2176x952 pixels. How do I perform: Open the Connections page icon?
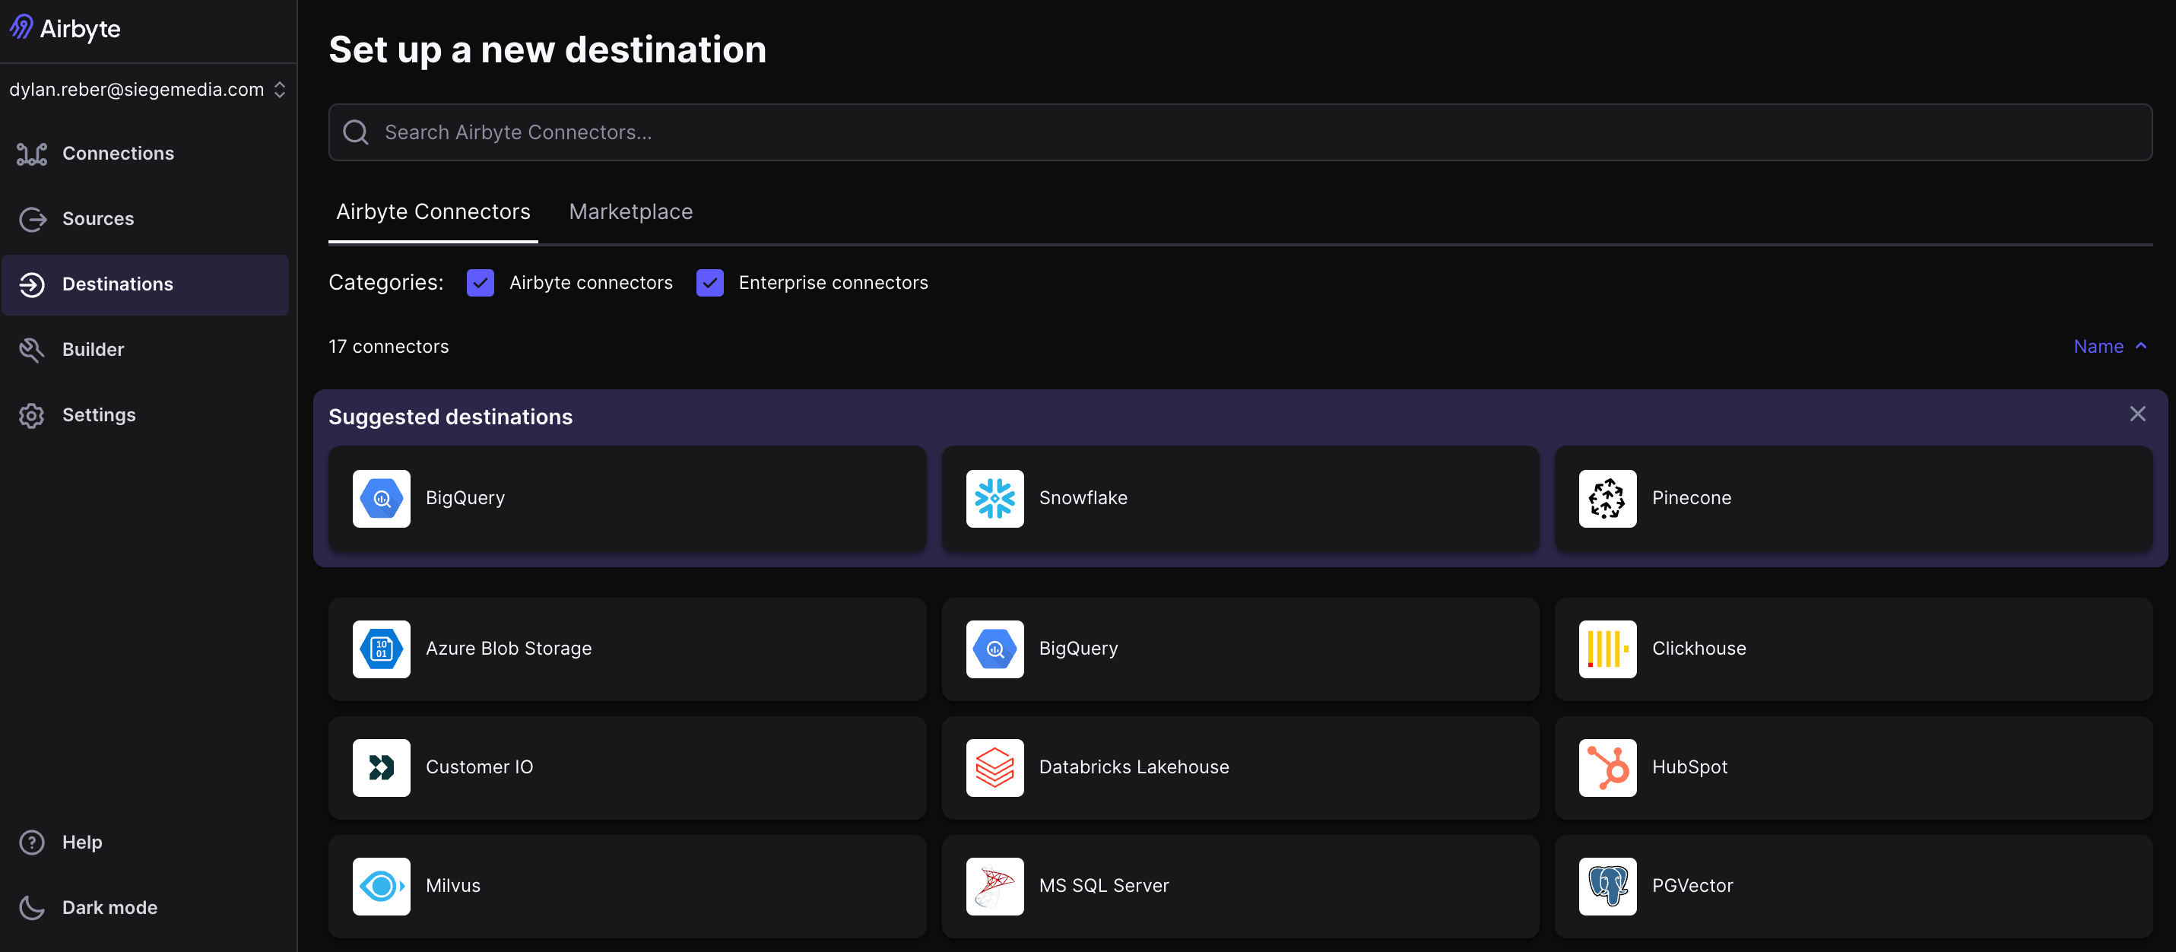pyautogui.click(x=32, y=154)
